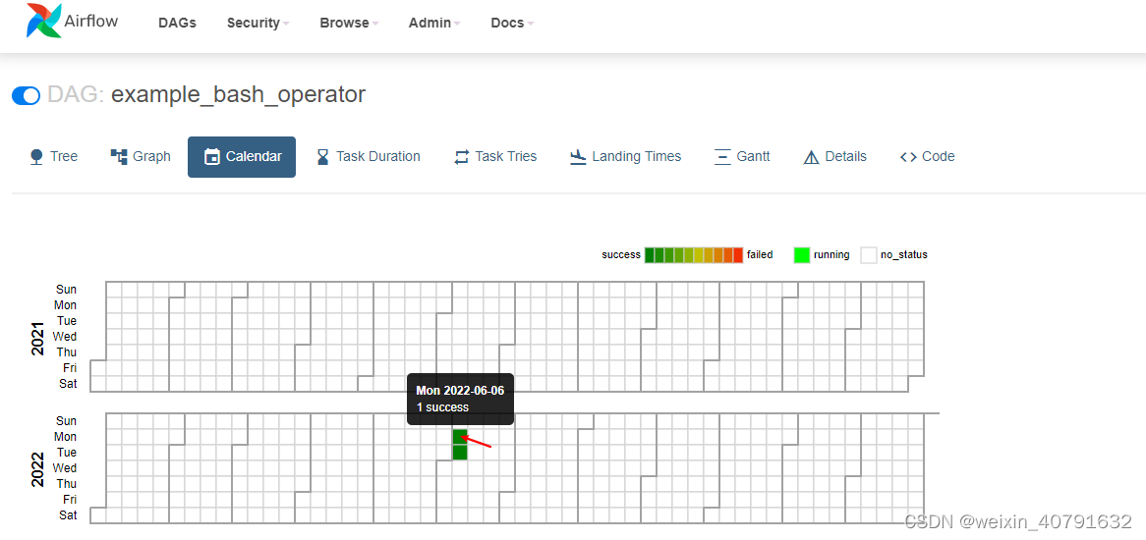This screenshot has height=540, width=1146.
Task: Open the Task Duration hourglass icon
Action: coord(323,157)
